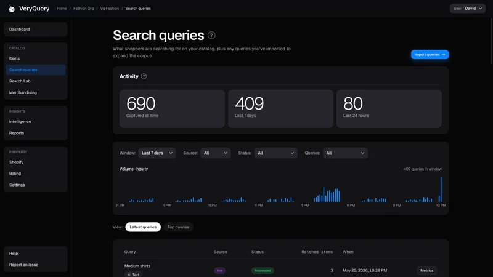493x277 pixels.
Task: Click the May 25, 2026, 10:28 PM timestamp
Action: [365, 270]
